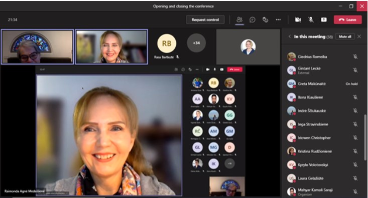This screenshot has height=198, width=368.
Task: Select Mahyar Kamali Saraji avatar photo
Action: [291, 191]
